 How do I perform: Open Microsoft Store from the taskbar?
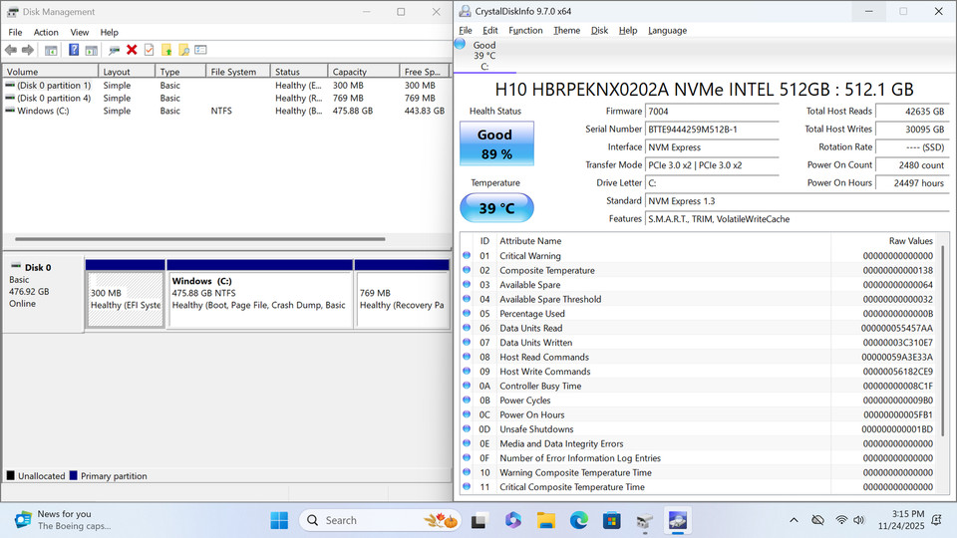point(611,520)
